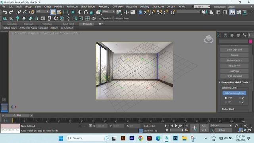254x143 pixels.
Task: Activate the Select and Rotate tool
Action: coord(86,12)
